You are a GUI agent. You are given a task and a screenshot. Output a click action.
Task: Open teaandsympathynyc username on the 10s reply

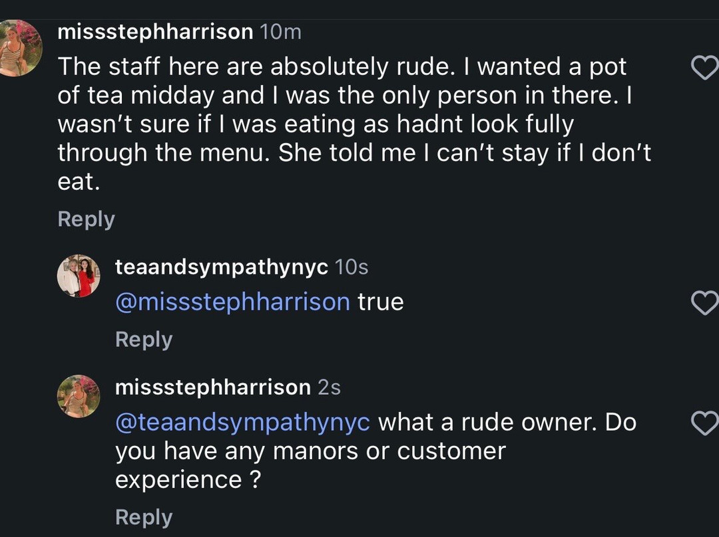tap(222, 267)
